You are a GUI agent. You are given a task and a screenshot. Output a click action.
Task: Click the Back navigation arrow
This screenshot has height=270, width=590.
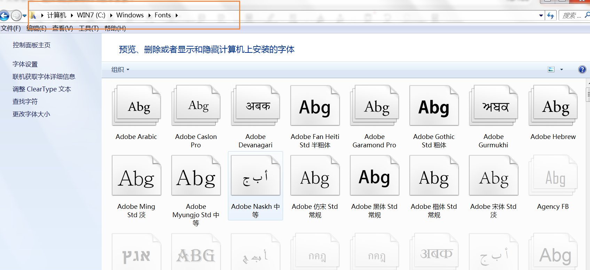[x=4, y=15]
